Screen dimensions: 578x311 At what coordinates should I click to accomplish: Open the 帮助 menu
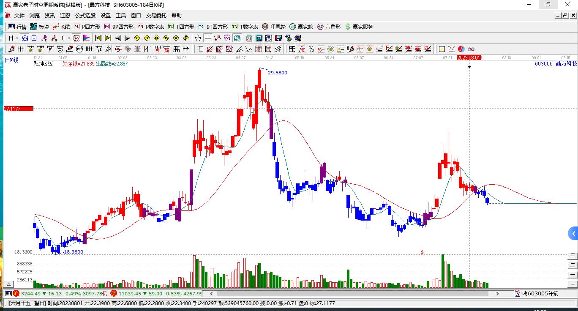[177, 16]
